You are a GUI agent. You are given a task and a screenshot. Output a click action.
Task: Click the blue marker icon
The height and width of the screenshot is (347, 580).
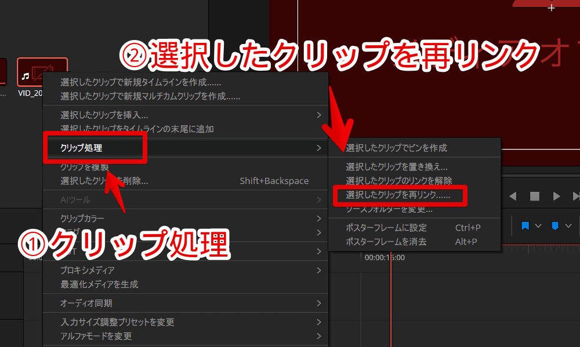555,225
